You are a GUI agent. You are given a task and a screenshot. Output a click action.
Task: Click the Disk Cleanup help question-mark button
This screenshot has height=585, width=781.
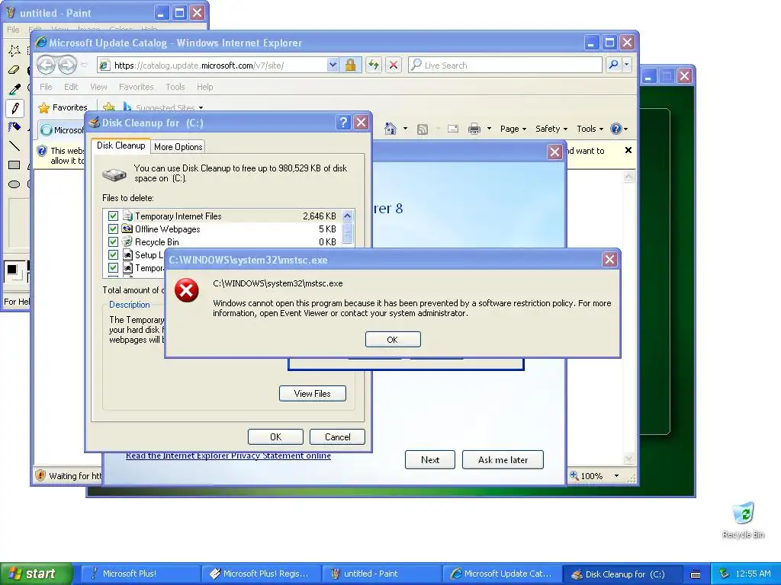[343, 123]
